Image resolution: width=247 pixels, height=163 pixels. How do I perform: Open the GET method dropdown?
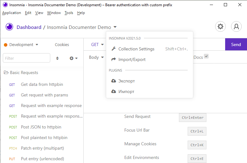(97, 44)
